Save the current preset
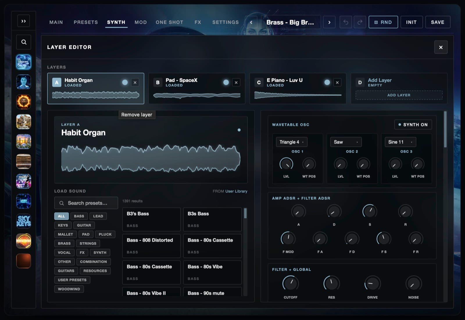 point(438,22)
